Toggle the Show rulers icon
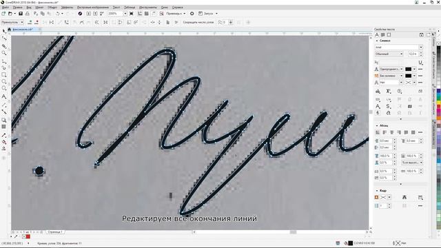 [140, 14]
